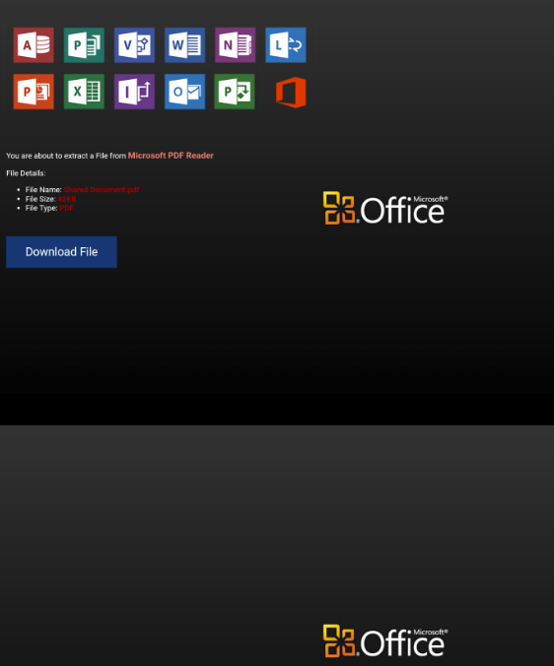
Task: Click the upper Microsoft Office logo
Action: 385,208
